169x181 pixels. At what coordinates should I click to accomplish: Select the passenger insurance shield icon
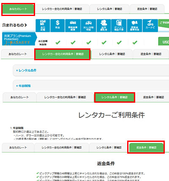coord(135,26)
